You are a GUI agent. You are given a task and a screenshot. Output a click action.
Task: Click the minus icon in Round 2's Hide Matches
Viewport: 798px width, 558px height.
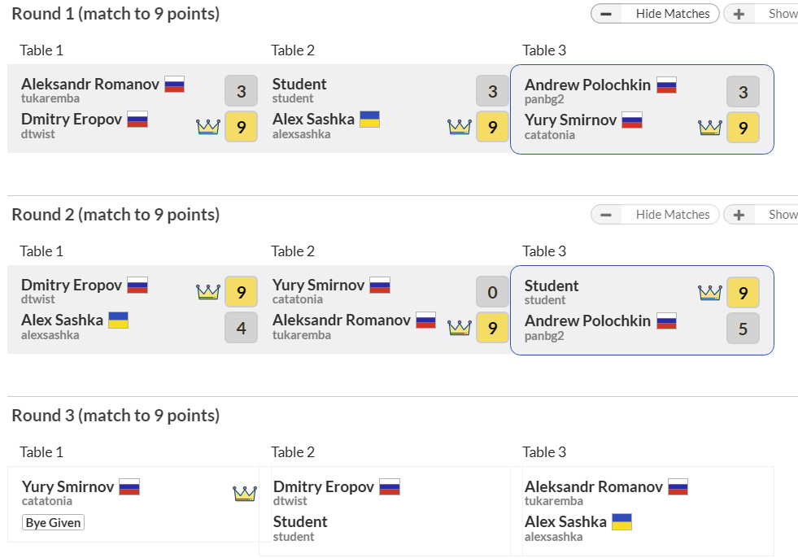point(606,215)
